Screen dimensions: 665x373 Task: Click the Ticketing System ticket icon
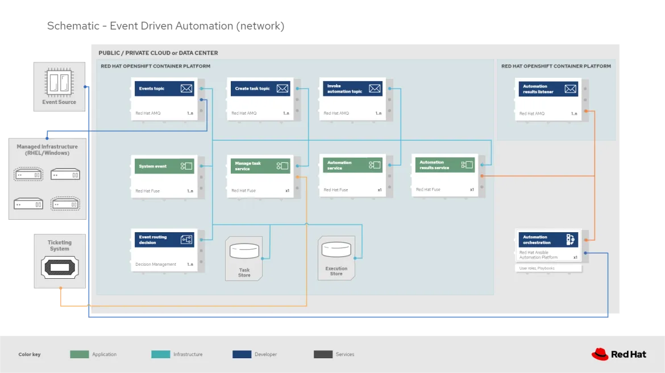[60, 267]
